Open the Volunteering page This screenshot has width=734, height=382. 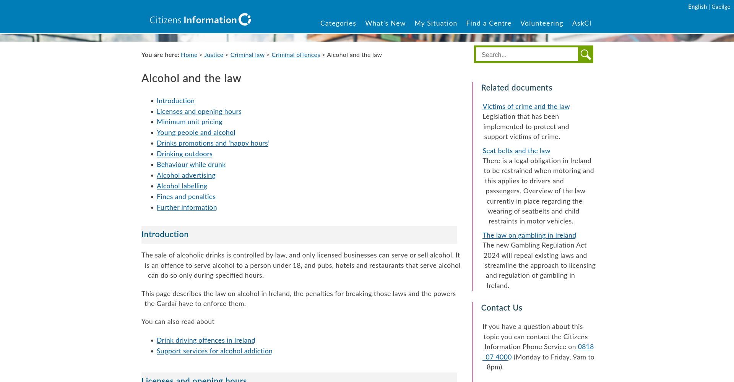pos(542,23)
